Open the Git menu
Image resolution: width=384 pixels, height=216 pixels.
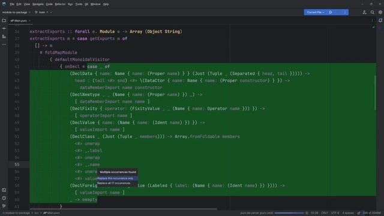pos(86,4)
